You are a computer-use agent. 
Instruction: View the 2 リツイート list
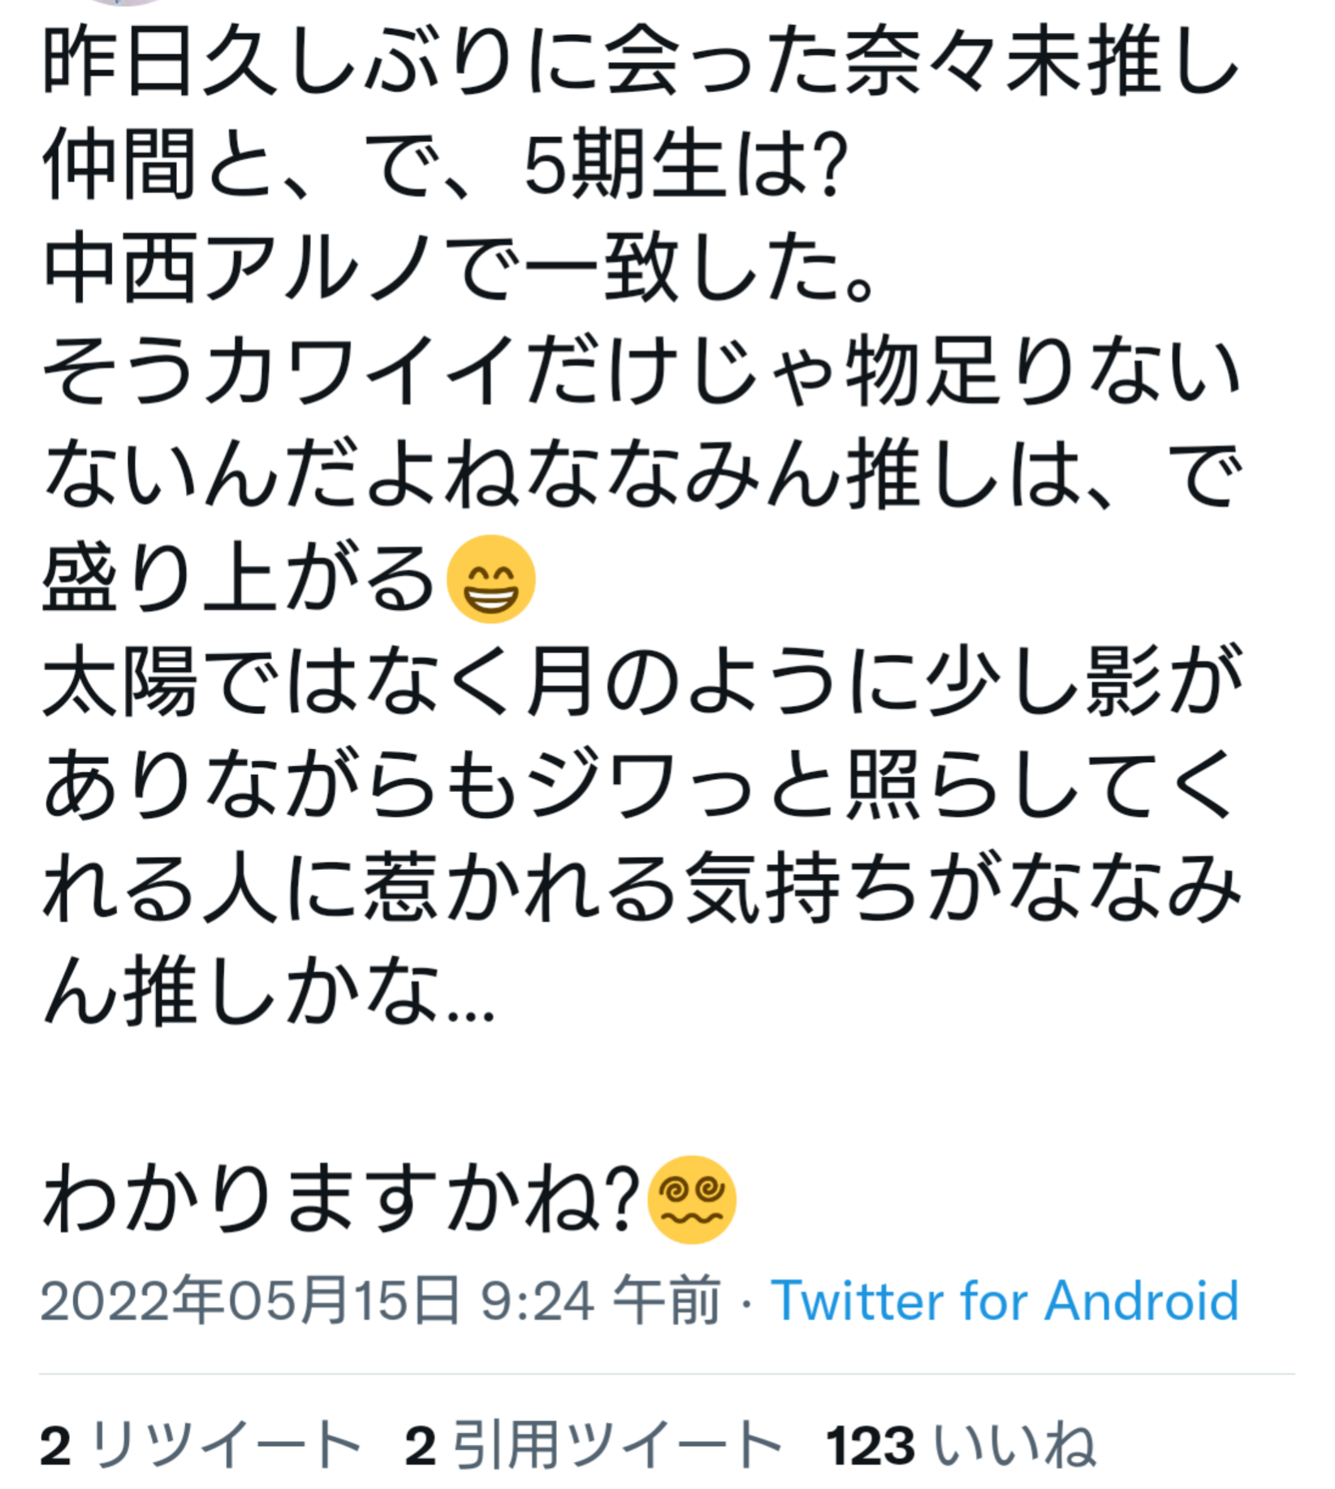(200, 1444)
